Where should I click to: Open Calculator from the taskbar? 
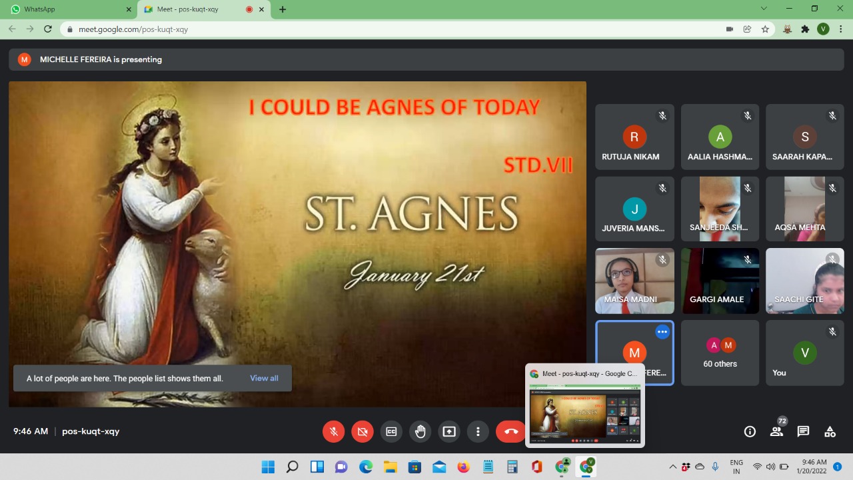coord(512,467)
